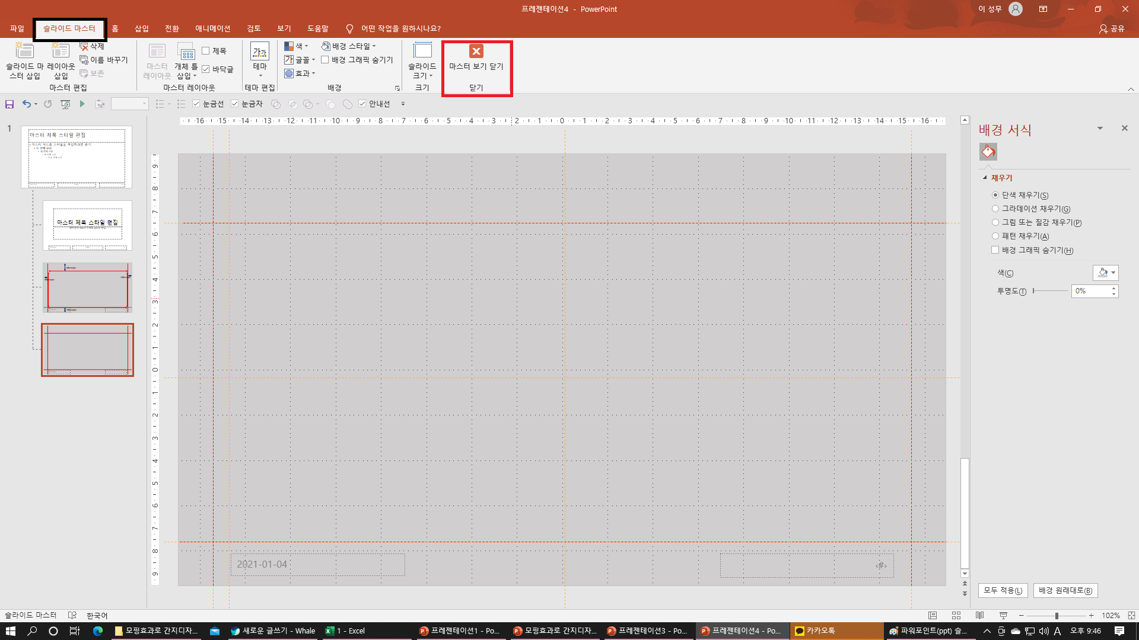The height and width of the screenshot is (640, 1139).
Task: Click the Slide Size (슬라이드 크기) icon
Action: coord(422,52)
